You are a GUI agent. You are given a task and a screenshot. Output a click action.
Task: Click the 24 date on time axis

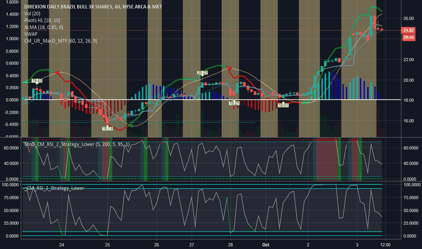(x=62, y=244)
